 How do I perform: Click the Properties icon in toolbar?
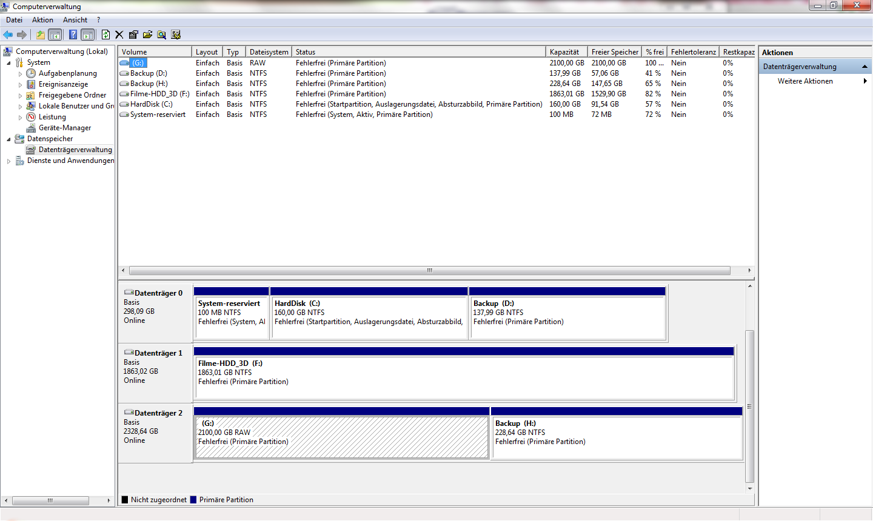click(133, 35)
